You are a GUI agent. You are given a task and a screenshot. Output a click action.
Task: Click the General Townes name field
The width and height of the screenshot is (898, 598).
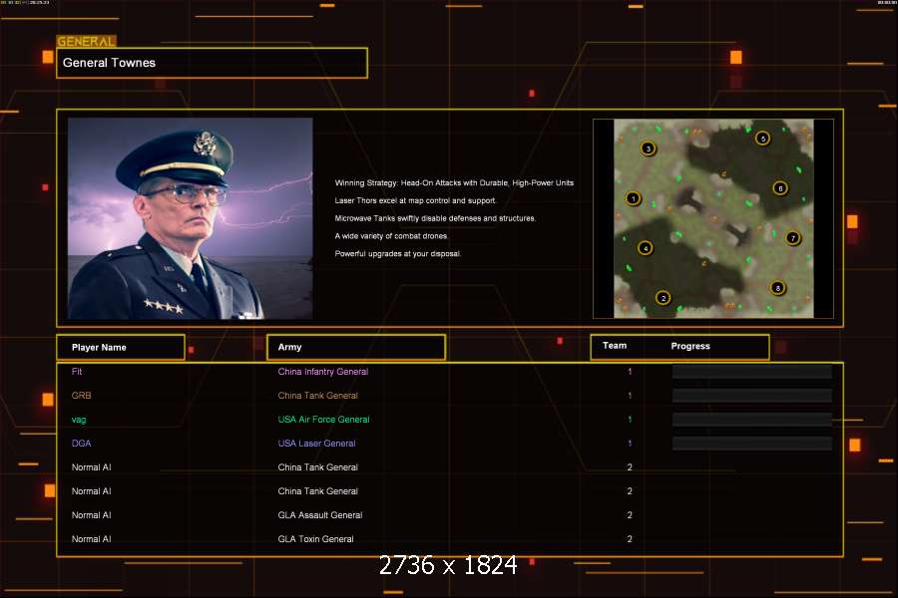coord(212,63)
